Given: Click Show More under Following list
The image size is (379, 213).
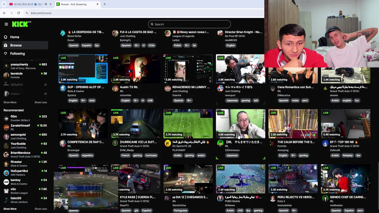Looking at the screenshot, I should [10, 102].
